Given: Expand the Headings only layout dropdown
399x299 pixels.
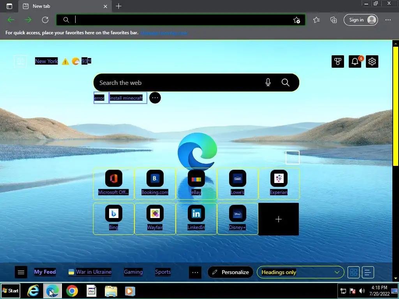Looking at the screenshot, I should [300, 272].
